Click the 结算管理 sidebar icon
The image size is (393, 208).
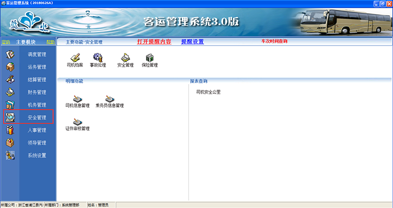pos(10,79)
